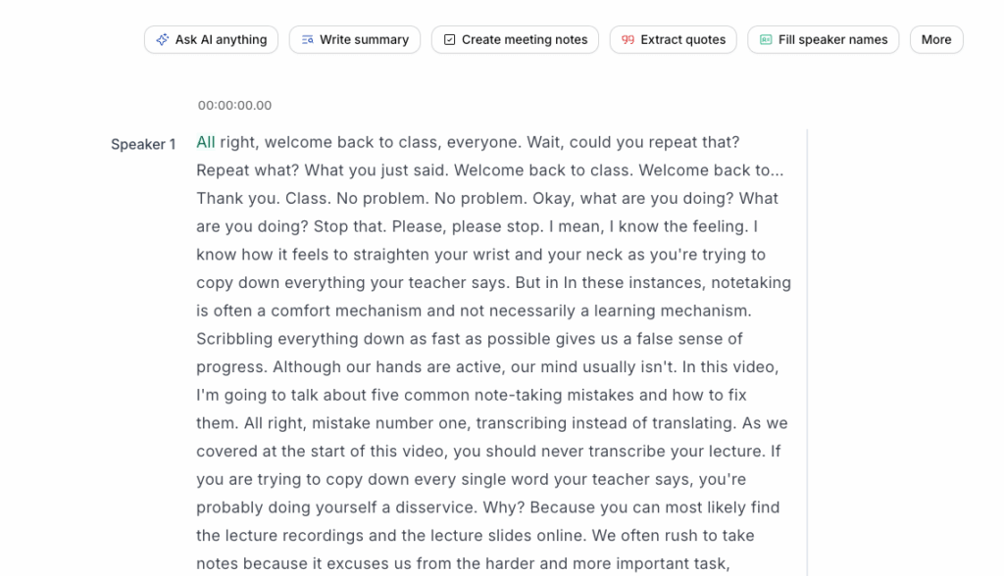Click the highlighted green word "All"
The image size is (1004, 576).
click(205, 142)
